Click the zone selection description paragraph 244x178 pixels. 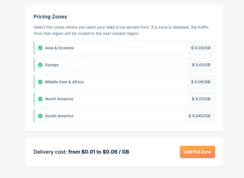pyautogui.click(x=121, y=30)
